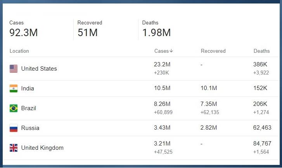Sort by the Deaths column header

coord(261,51)
